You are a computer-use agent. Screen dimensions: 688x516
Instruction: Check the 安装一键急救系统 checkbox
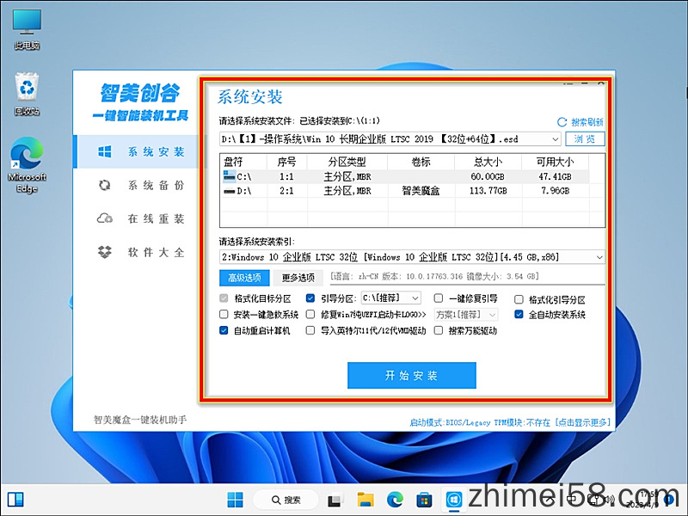point(224,314)
